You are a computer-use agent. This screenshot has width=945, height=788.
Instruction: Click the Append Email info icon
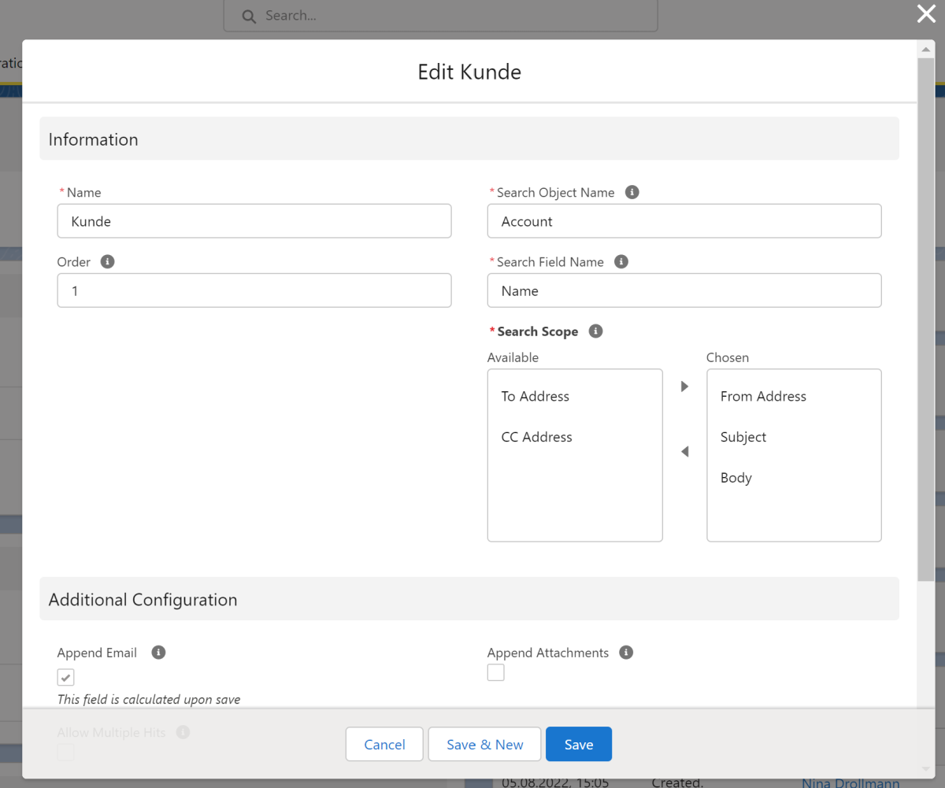click(158, 653)
